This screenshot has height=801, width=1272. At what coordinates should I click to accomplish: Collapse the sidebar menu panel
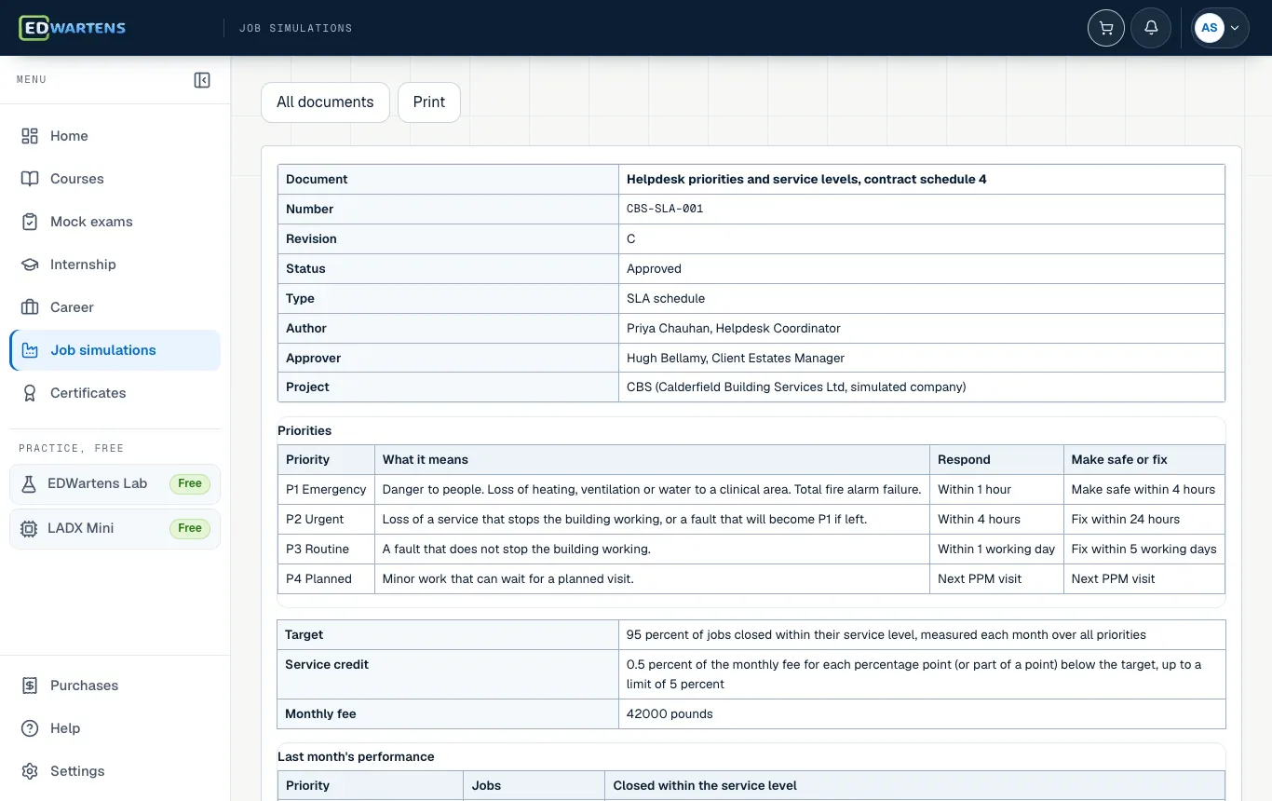point(202,80)
